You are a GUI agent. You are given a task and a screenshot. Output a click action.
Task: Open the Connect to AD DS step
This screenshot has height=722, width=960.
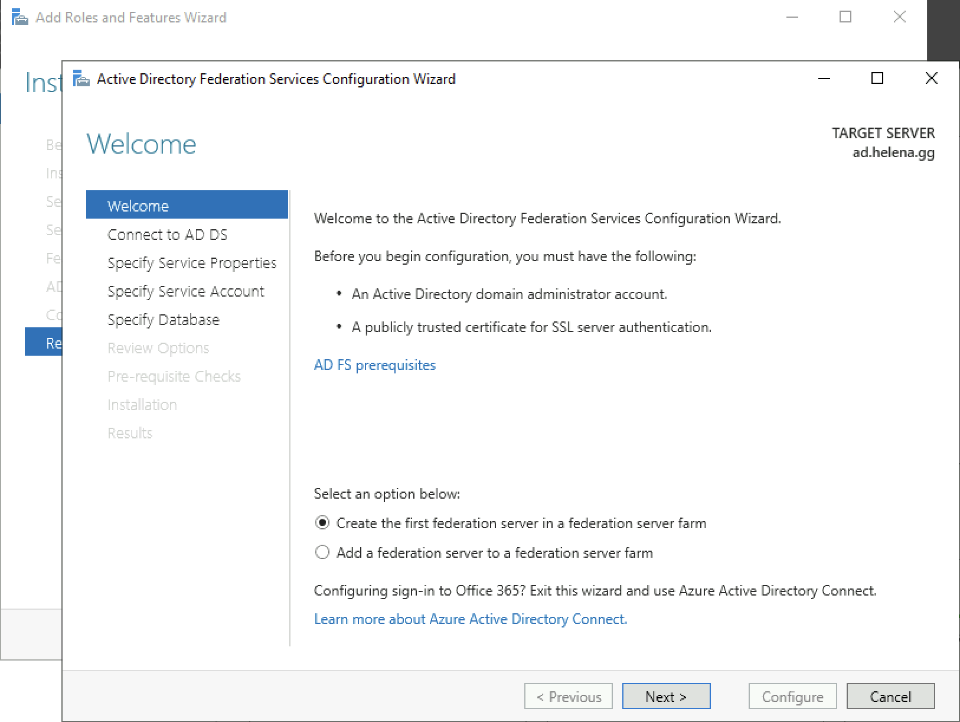(x=167, y=235)
